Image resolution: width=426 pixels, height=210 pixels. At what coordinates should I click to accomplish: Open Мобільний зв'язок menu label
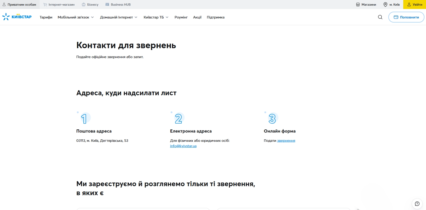tap(73, 17)
